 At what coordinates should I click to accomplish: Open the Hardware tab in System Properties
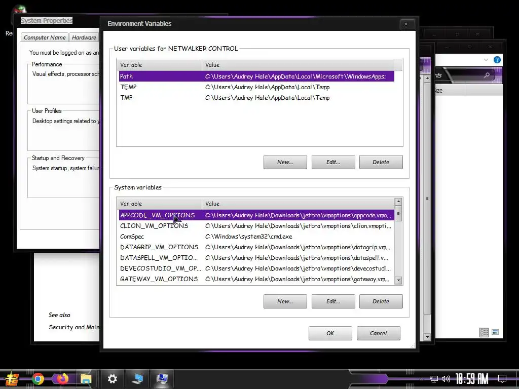(84, 37)
